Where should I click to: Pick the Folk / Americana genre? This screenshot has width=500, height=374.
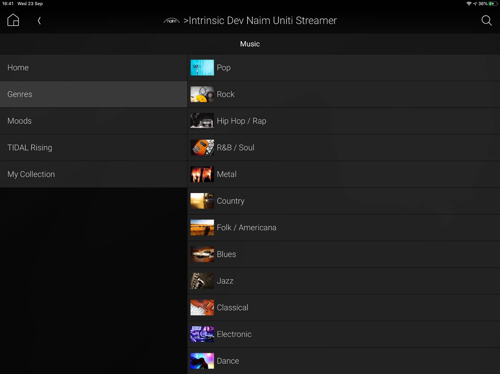(x=246, y=228)
